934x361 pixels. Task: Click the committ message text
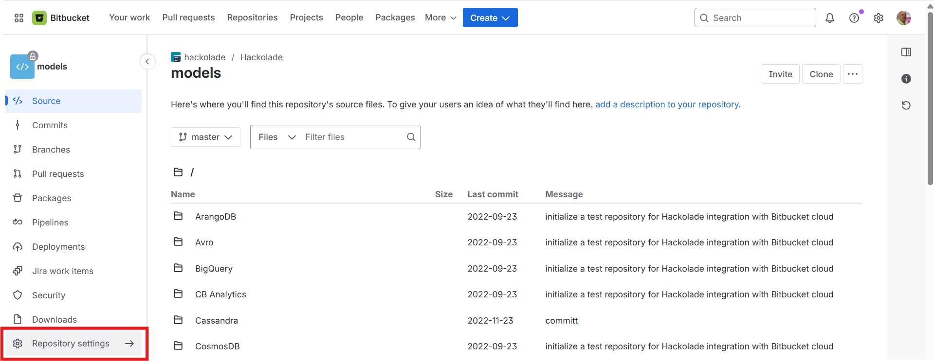coord(562,321)
